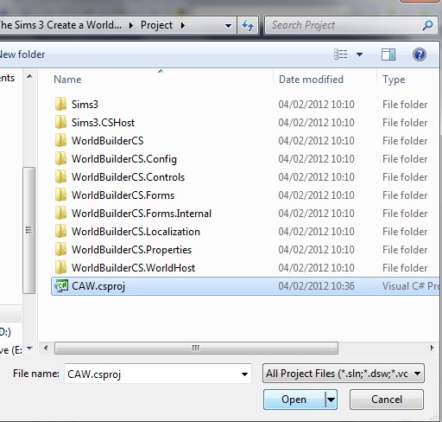Click the navigation pane scroll down arrow

tap(29, 348)
